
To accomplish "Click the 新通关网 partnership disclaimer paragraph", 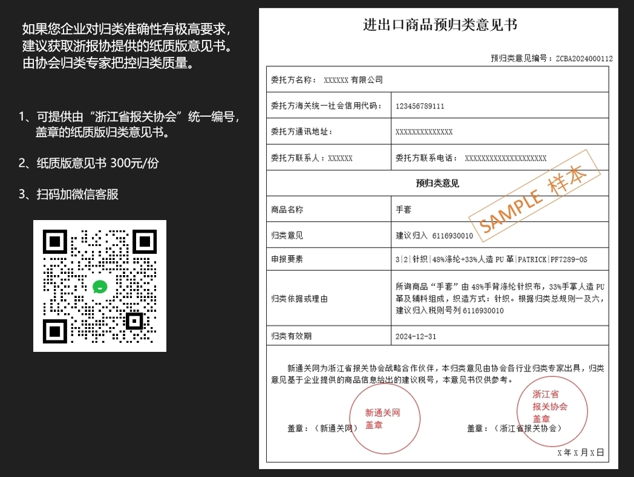I will click(x=437, y=374).
